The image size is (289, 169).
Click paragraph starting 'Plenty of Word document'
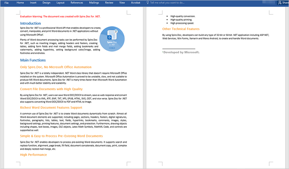[60, 46]
